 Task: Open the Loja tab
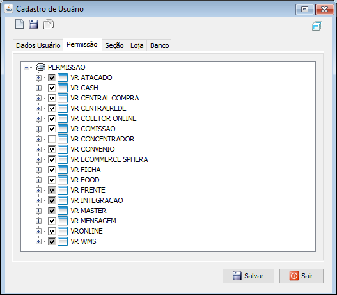(137, 45)
